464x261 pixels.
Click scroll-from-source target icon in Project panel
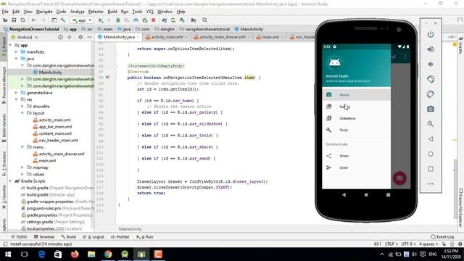(60, 37)
